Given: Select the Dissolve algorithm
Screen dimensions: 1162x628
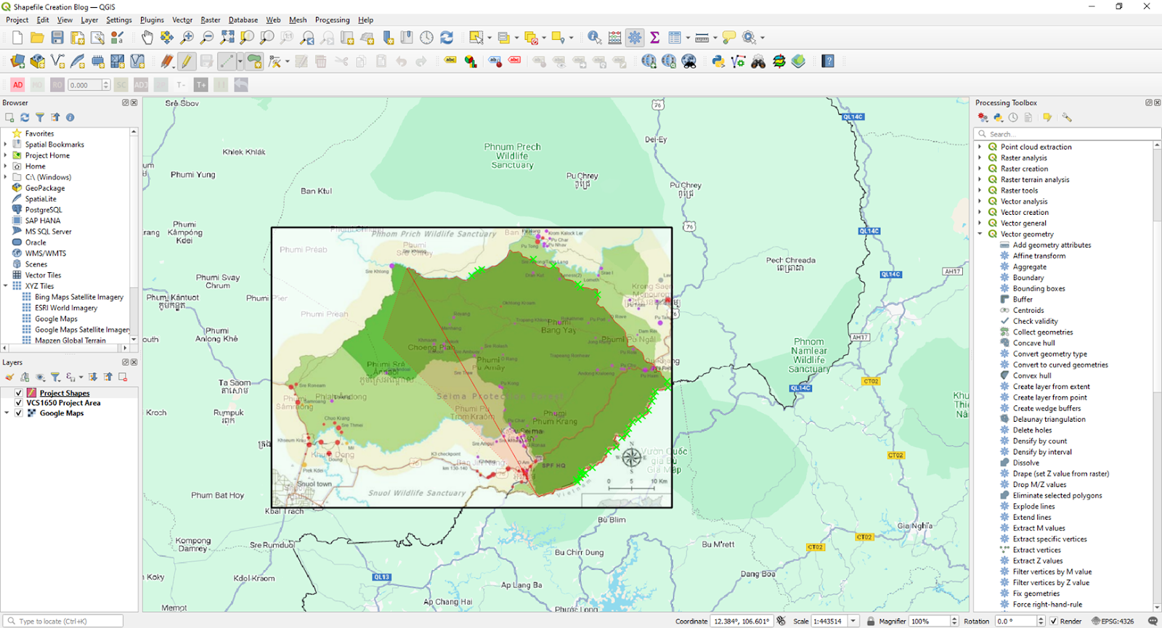Looking at the screenshot, I should point(1025,462).
